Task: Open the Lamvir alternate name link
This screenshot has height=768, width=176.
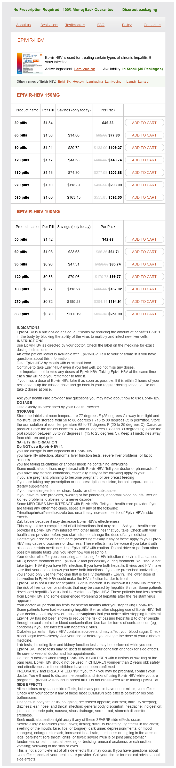Action: [131, 81]
